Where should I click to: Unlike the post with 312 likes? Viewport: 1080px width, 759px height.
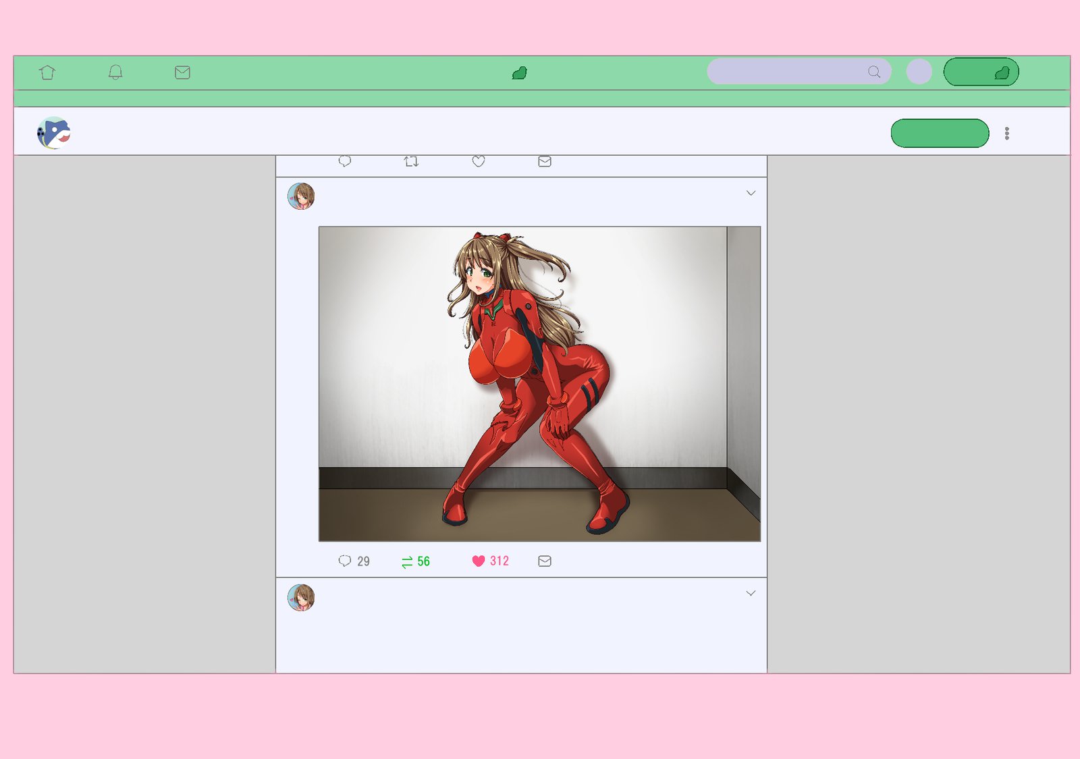click(478, 561)
